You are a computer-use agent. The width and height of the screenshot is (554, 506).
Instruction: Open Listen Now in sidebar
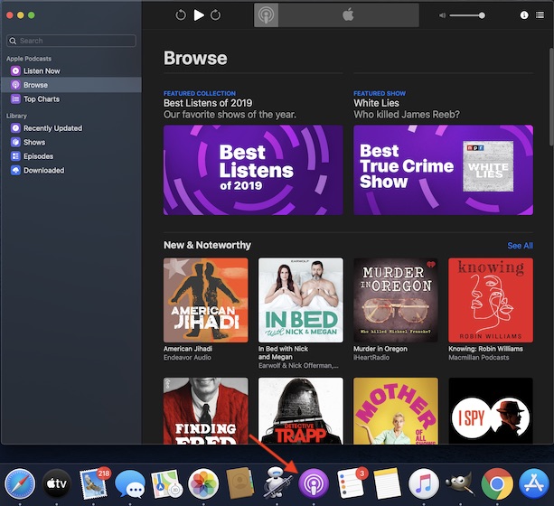pos(42,70)
